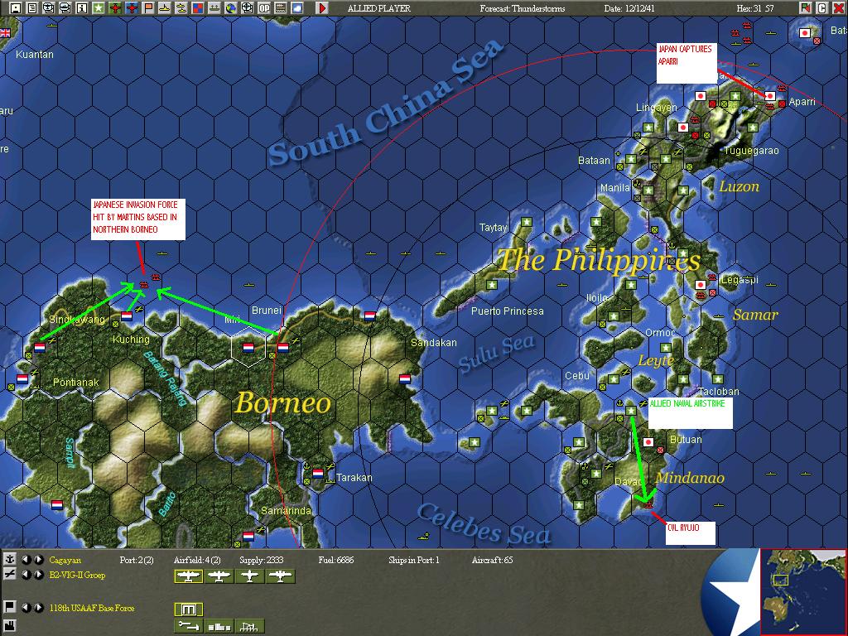Image resolution: width=848 pixels, height=636 pixels.
Task: Click the ships on green background icon
Action: (x=214, y=8)
